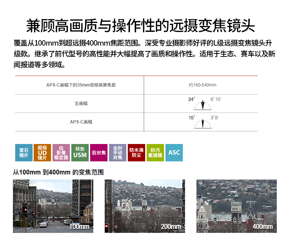Click the APS-C画幅下的35mm规格换算焦距 label
Viewport: 286px width, 237px height.
pyautogui.click(x=81, y=85)
